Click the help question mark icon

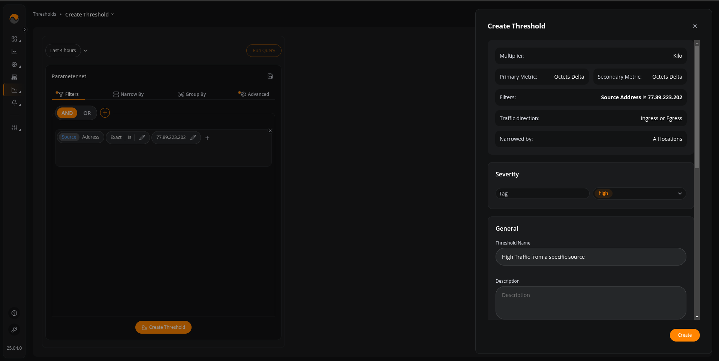(x=14, y=313)
